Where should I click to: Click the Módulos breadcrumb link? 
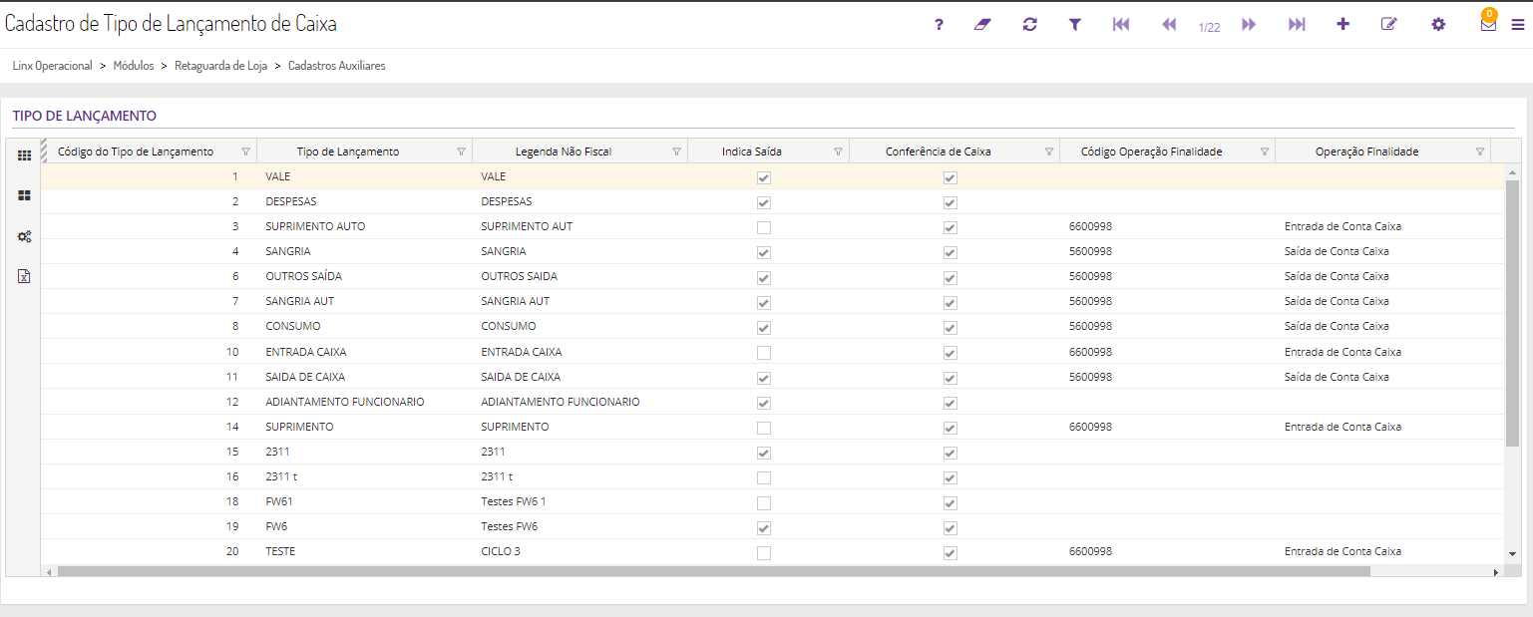tap(134, 66)
